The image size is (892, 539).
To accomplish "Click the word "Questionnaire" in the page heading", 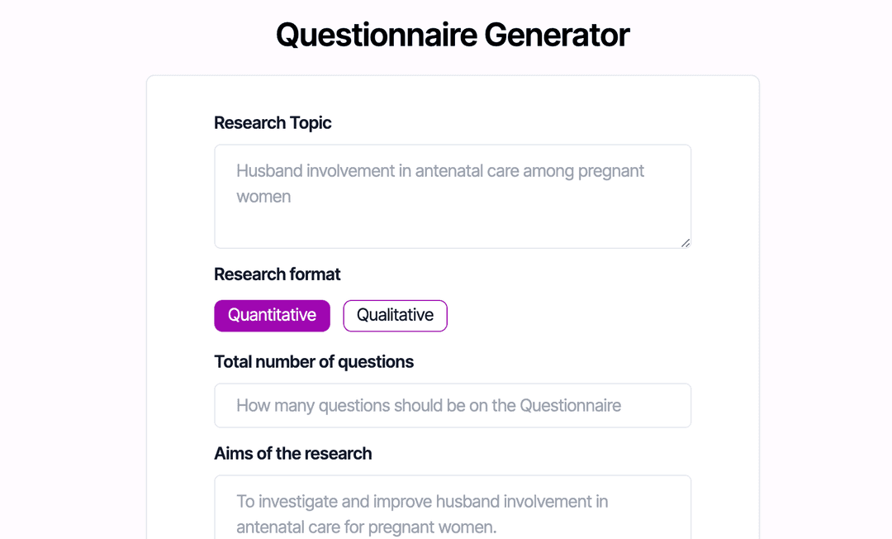I will pyautogui.click(x=376, y=36).
